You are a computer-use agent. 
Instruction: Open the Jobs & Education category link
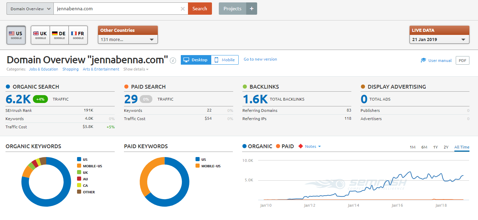coord(43,69)
